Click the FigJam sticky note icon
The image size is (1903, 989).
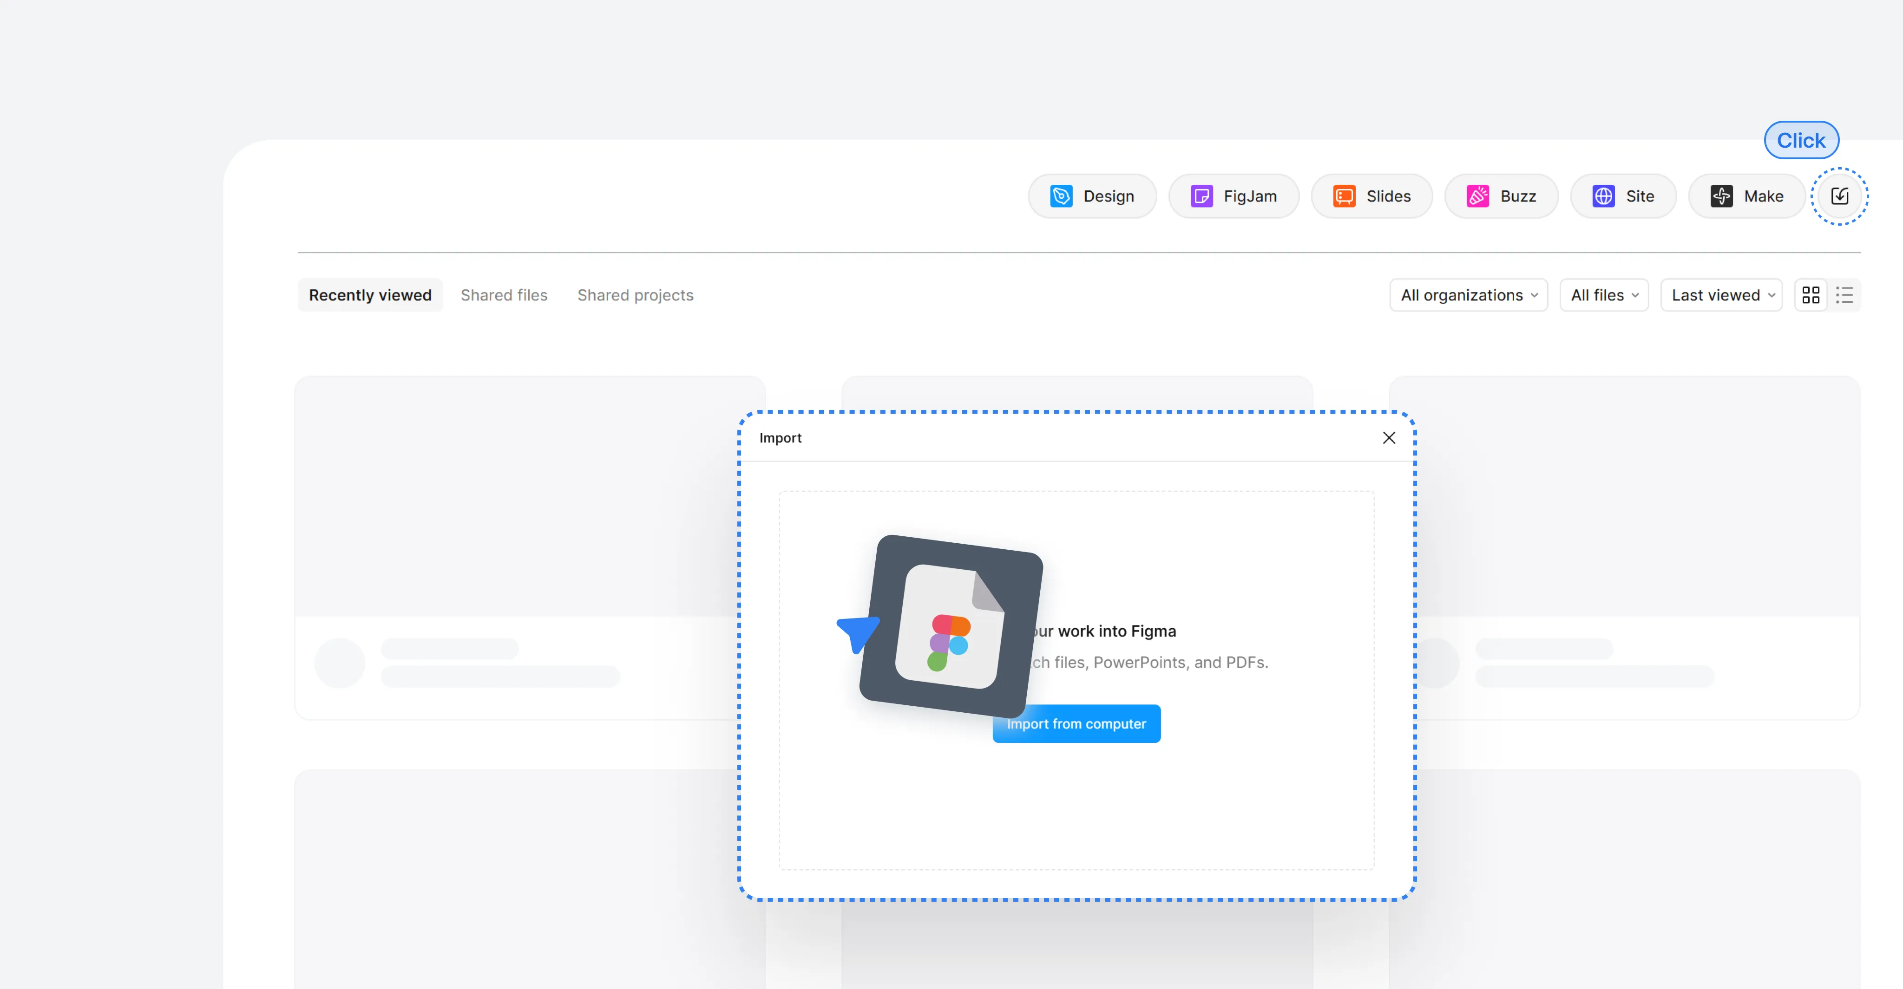click(x=1201, y=196)
